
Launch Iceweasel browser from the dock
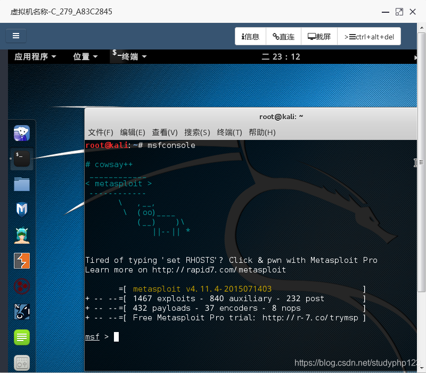pyautogui.click(x=22, y=133)
